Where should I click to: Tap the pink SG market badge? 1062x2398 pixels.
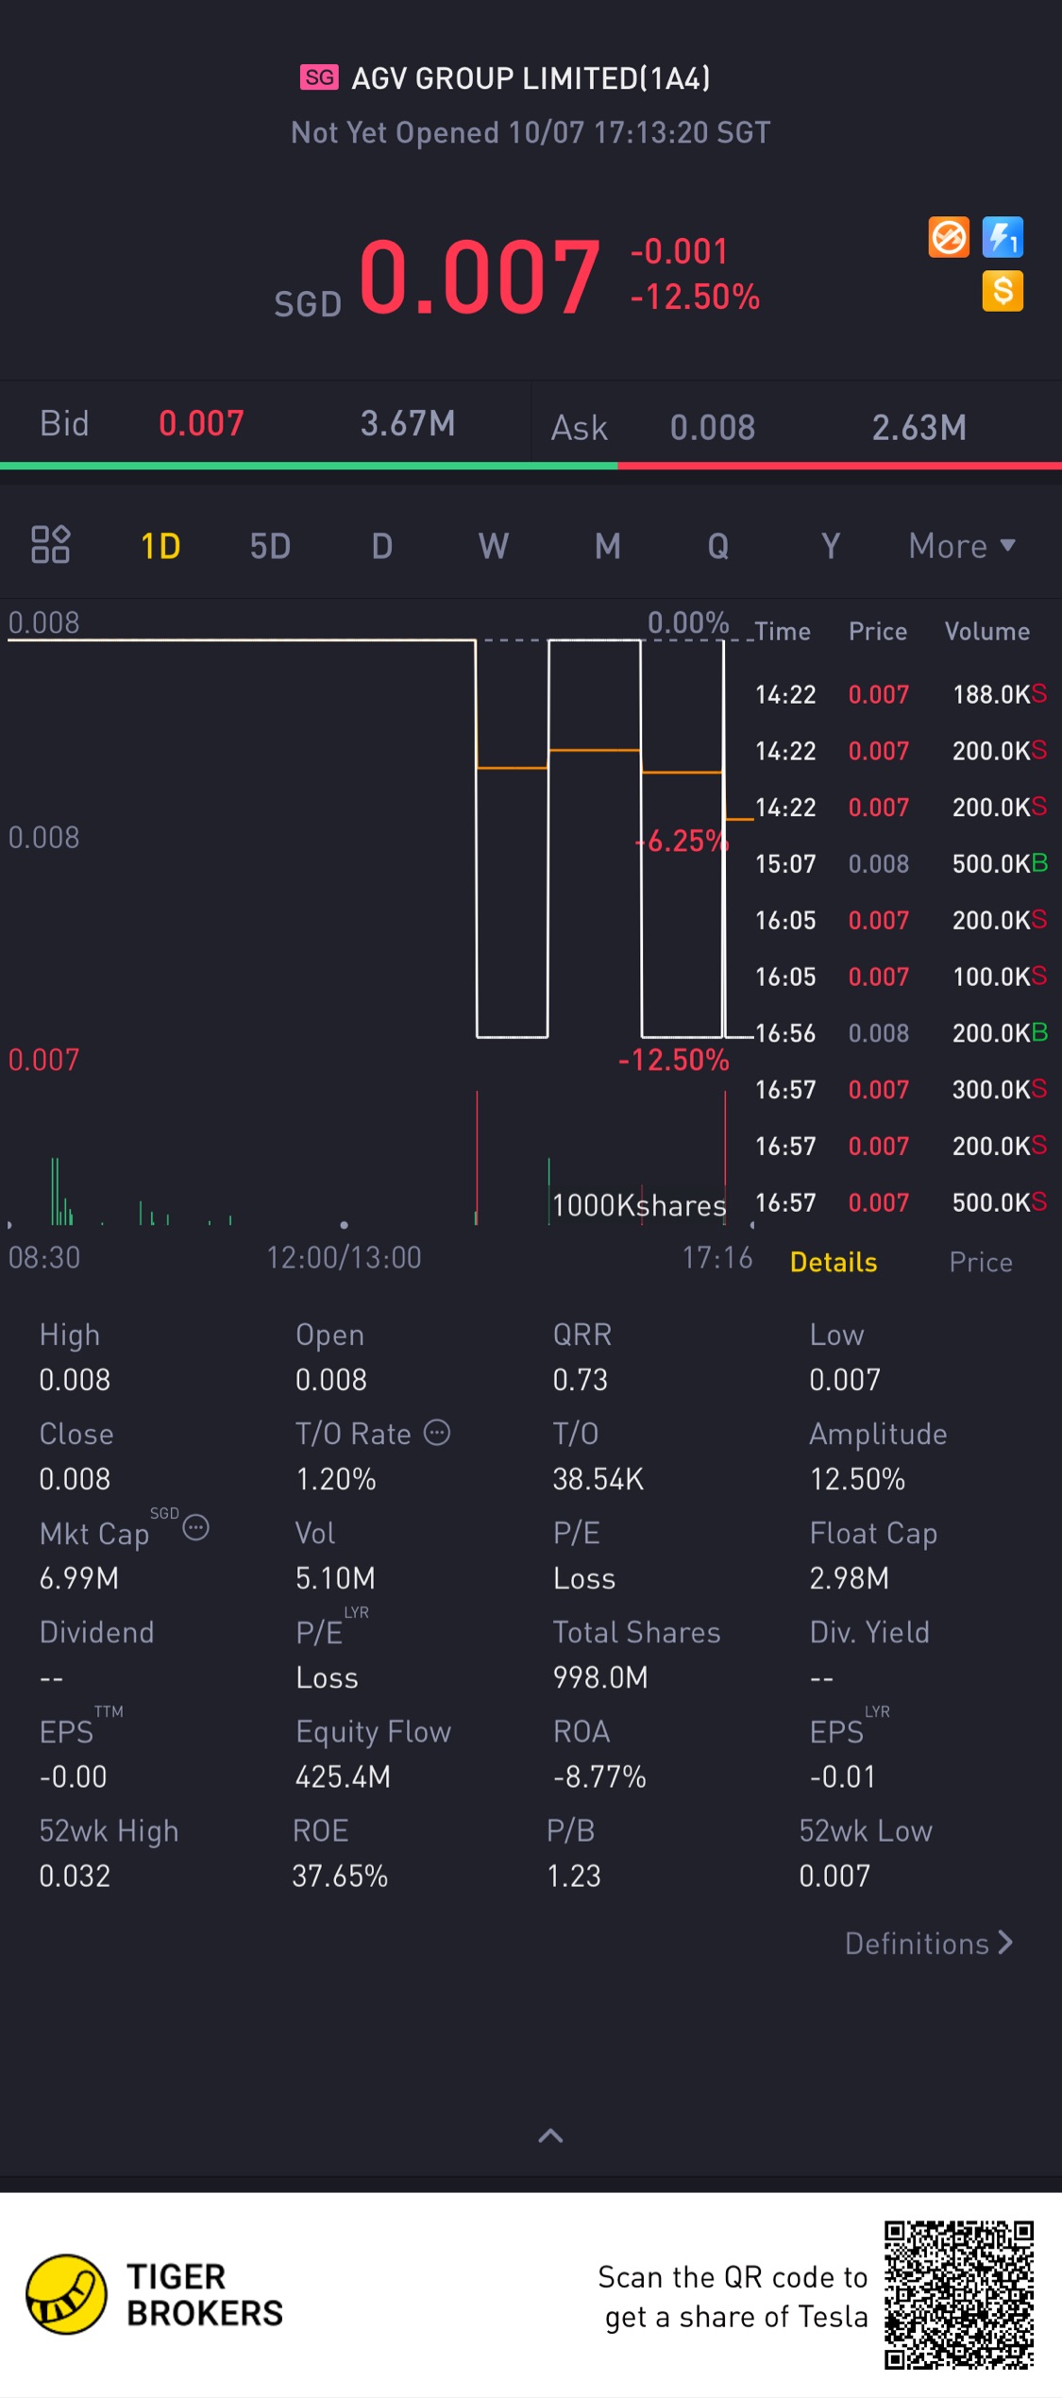point(319,77)
